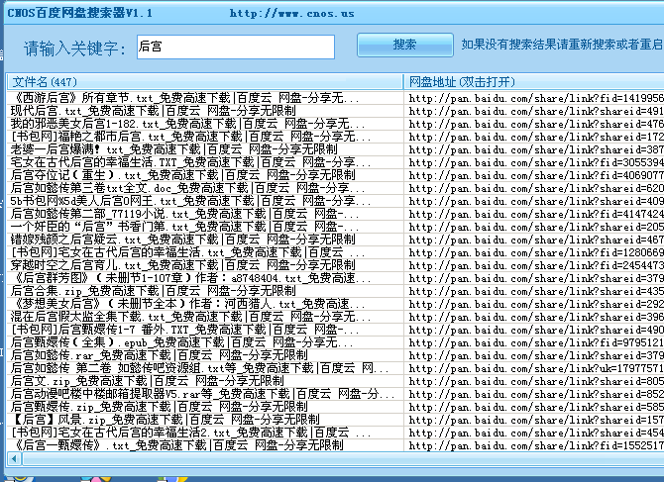Click the horizontal scrollbar track
Image resolution: width=664 pixels, height=482 pixels.
point(343,458)
